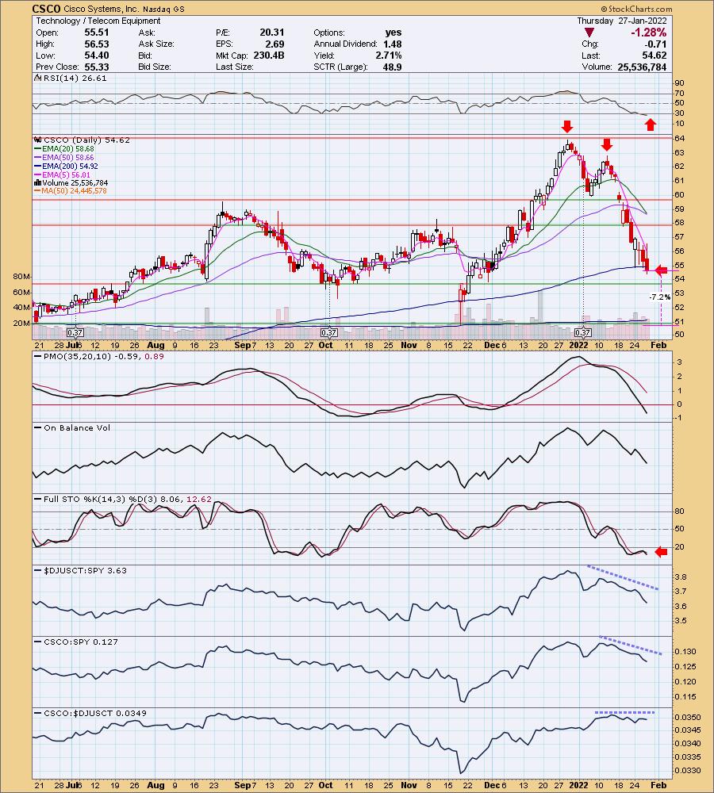714x793 pixels.
Task: Click the date Thursday 27-Jan-2022
Action: 622,21
